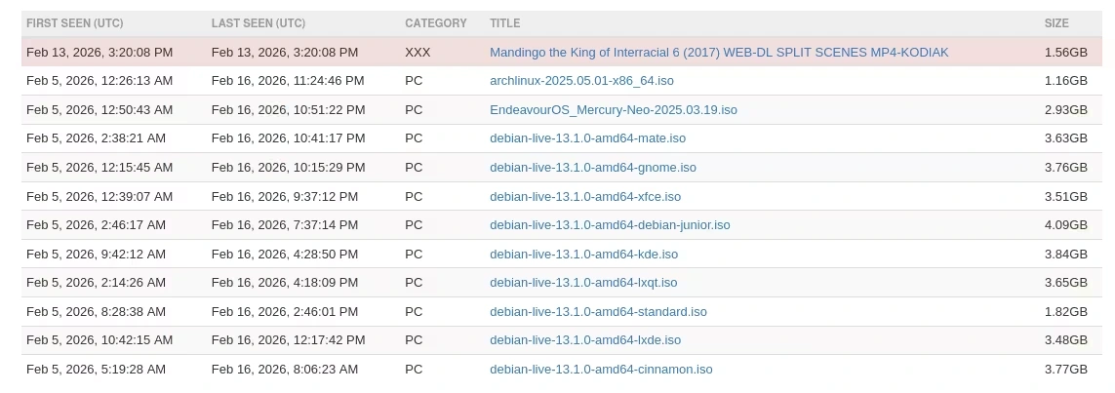Open the archlinux-2025.05.01-x86_64.iso link
The height and width of the screenshot is (393, 1115).
click(x=581, y=81)
